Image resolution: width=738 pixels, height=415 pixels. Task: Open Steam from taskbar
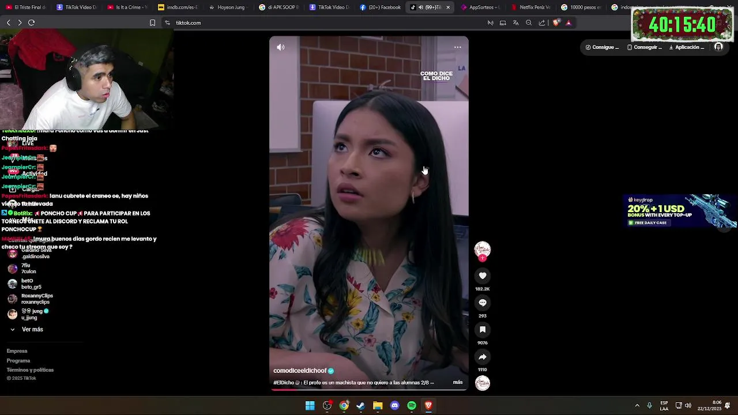(361, 406)
